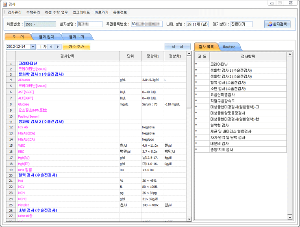This screenshot has height=227, width=300.
Task: Open the date dropdown showing 2012-12-14
Action: click(33, 47)
